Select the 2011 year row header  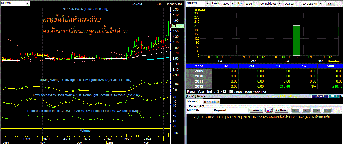[199, 81]
